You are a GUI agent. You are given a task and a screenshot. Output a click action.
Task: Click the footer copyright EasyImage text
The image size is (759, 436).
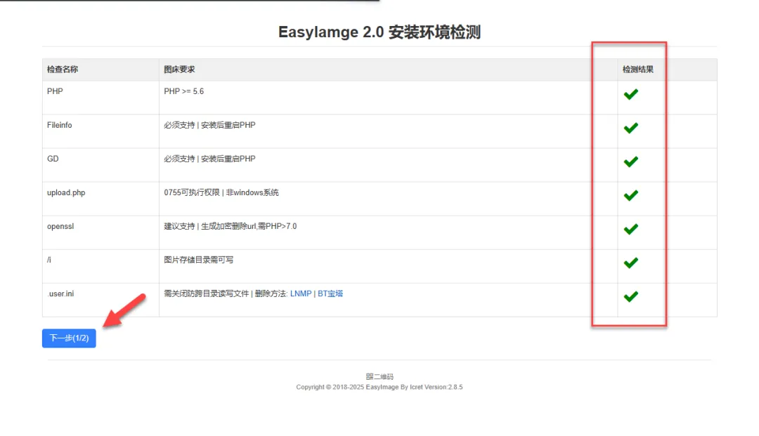(x=379, y=387)
